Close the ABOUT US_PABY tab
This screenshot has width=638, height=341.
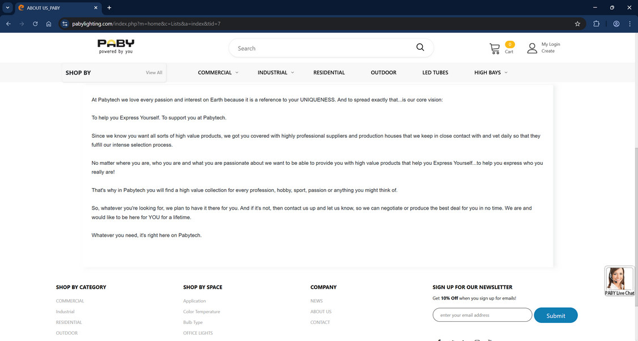[96, 8]
